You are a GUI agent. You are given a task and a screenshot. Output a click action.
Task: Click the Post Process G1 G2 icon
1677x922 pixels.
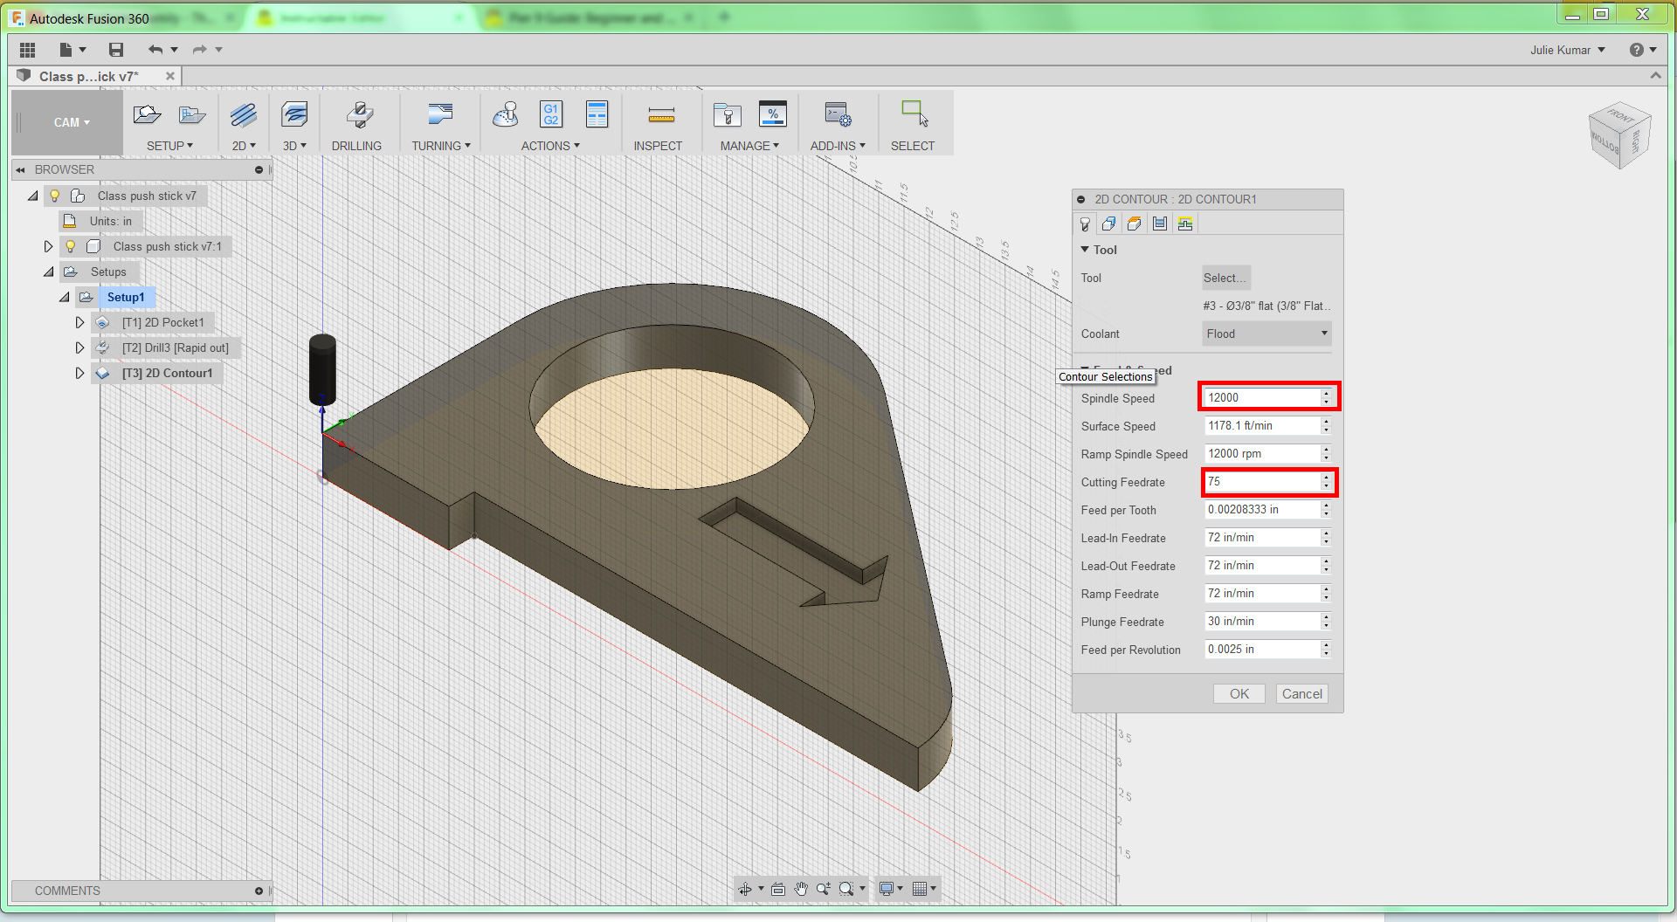551,114
